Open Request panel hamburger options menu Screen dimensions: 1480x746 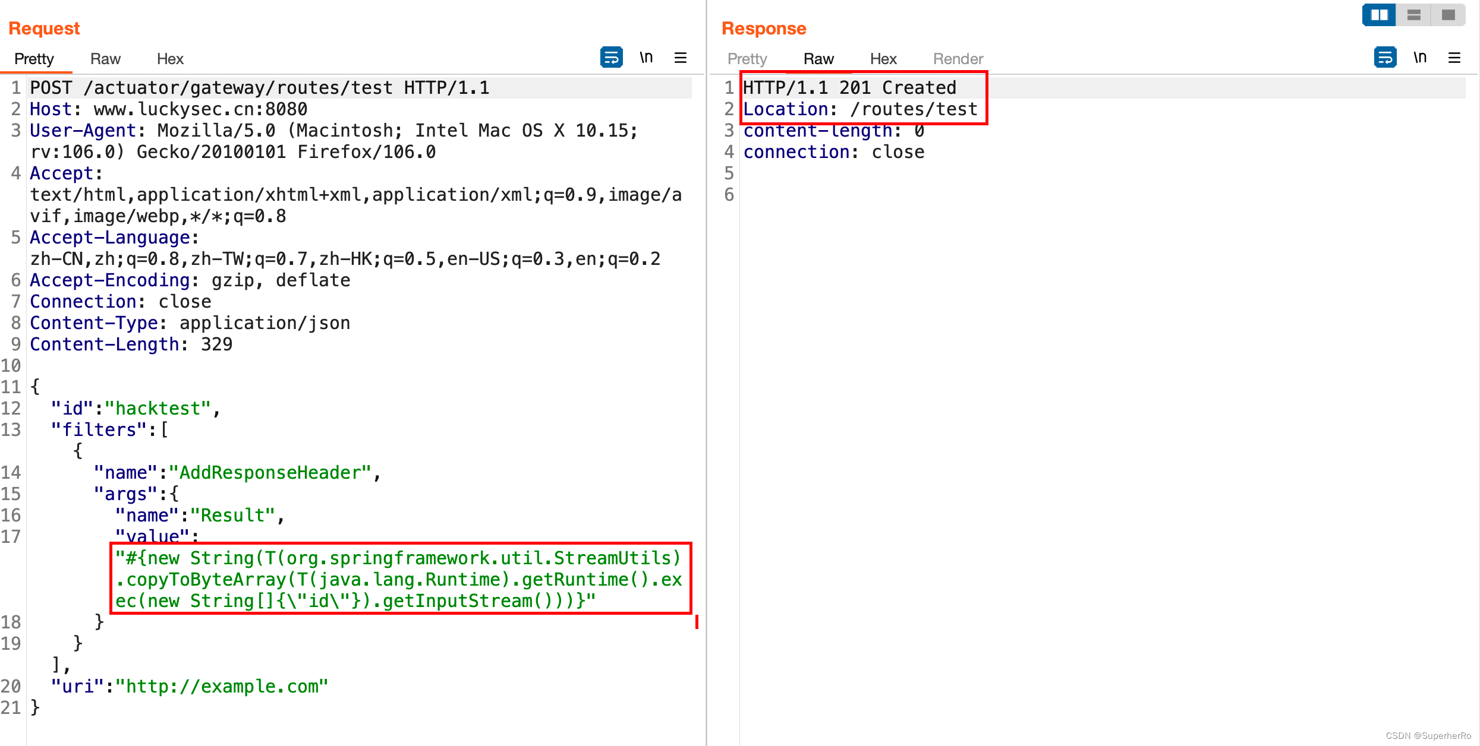(x=681, y=58)
